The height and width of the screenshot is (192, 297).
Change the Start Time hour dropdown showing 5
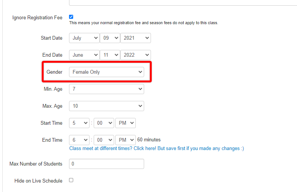pos(79,123)
